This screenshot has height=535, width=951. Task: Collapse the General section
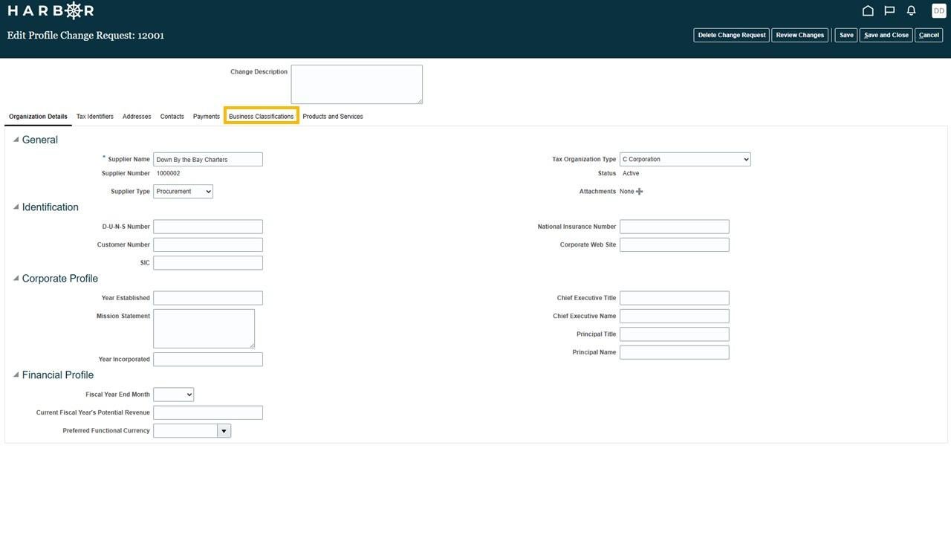point(16,139)
